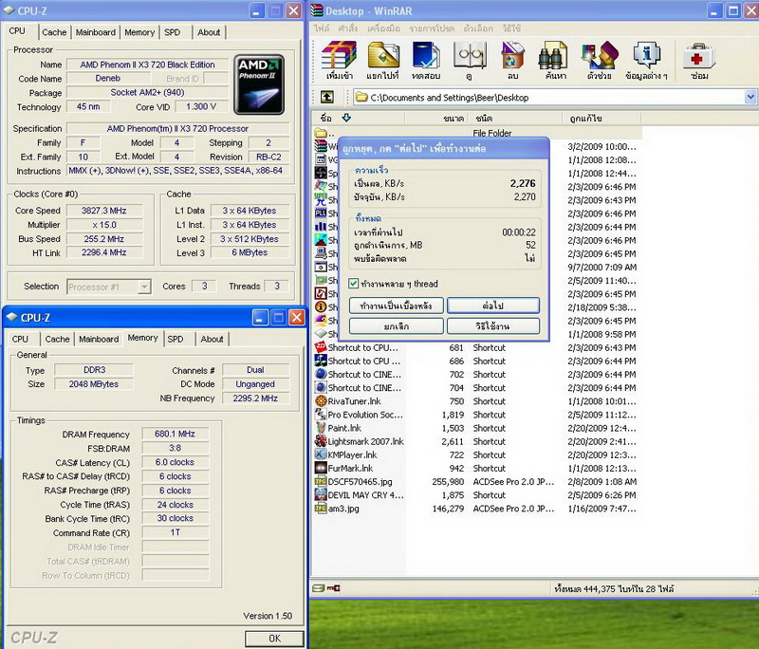Click the NB Frequency value 2295.2 MHz
Screen dimensions: 759x649
pyautogui.click(x=255, y=399)
